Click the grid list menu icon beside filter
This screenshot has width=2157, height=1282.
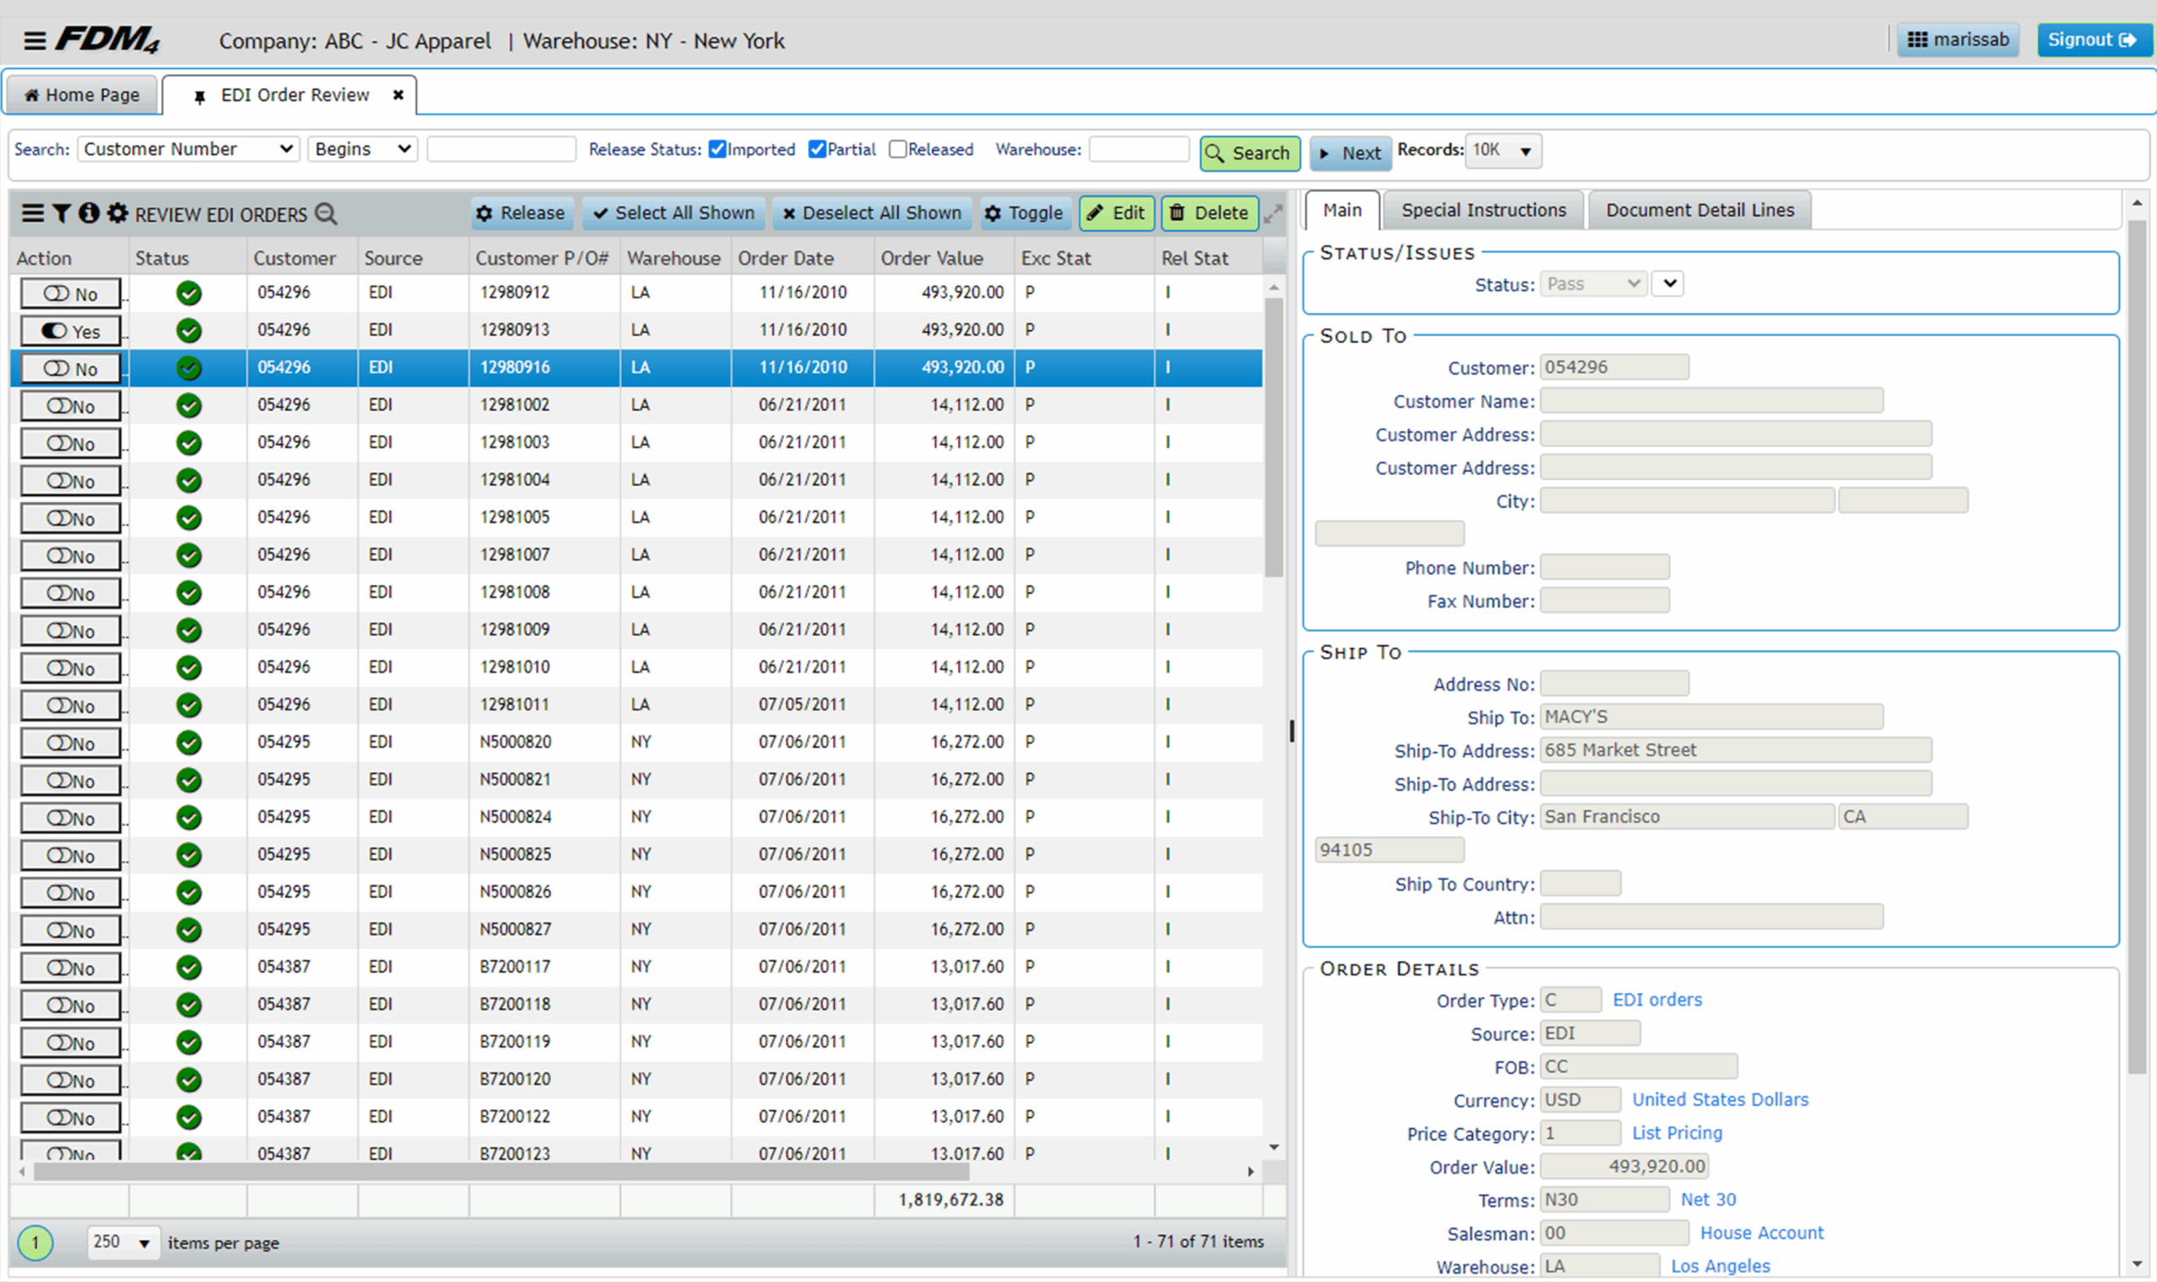pyautogui.click(x=32, y=213)
